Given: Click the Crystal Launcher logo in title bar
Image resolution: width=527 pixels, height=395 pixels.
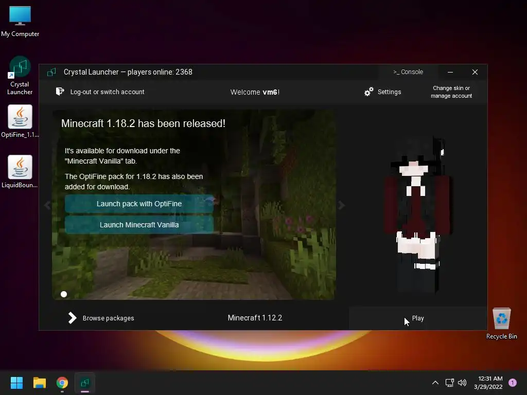Looking at the screenshot, I should tap(51, 72).
